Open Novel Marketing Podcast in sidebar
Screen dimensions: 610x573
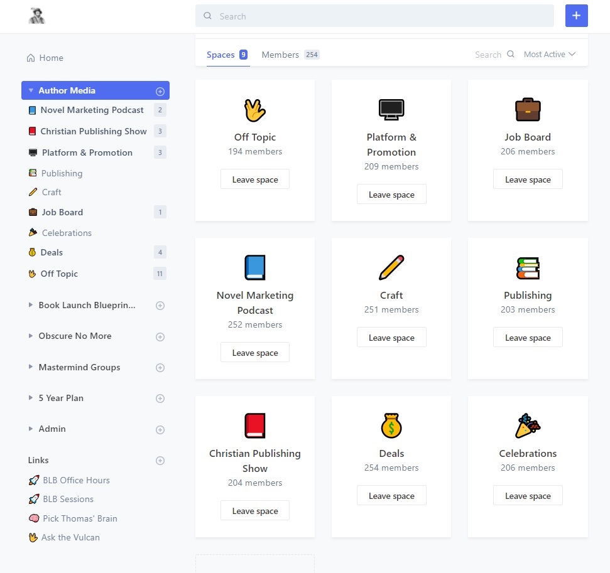pos(92,110)
